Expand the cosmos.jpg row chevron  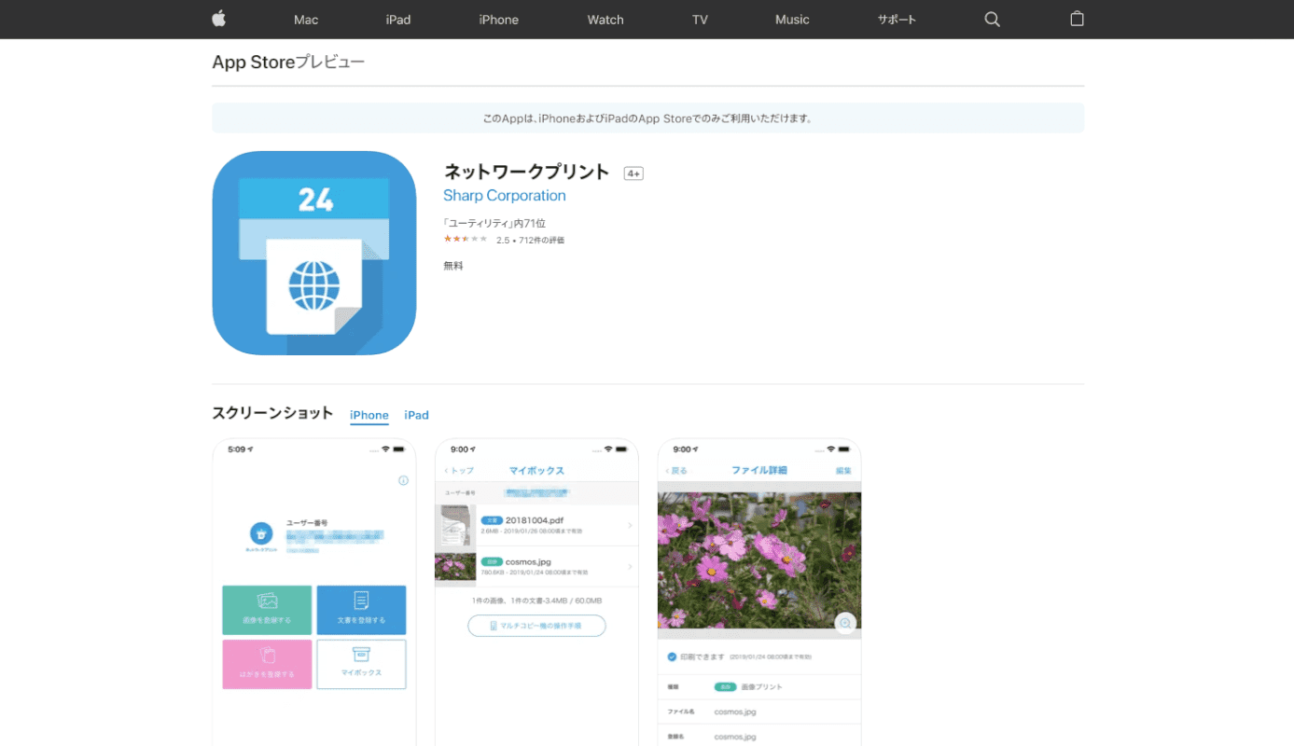tap(630, 566)
